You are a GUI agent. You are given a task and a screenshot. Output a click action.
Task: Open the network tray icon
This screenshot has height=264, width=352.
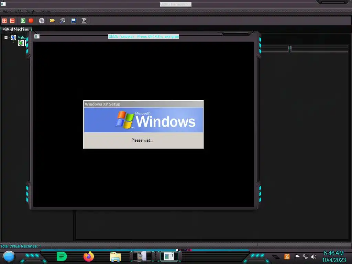[x=306, y=256]
